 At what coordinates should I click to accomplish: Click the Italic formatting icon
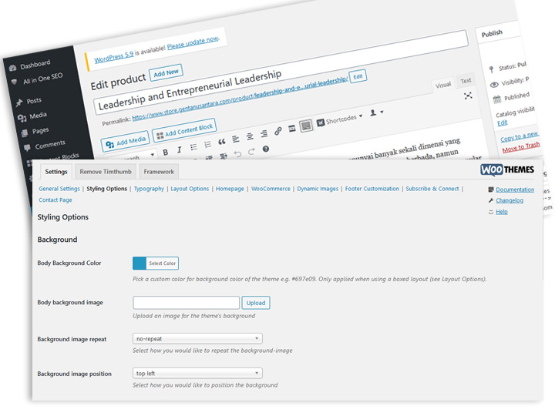179,149
